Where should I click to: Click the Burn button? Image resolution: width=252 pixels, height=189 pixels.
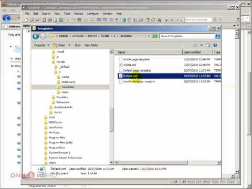coord(78,45)
